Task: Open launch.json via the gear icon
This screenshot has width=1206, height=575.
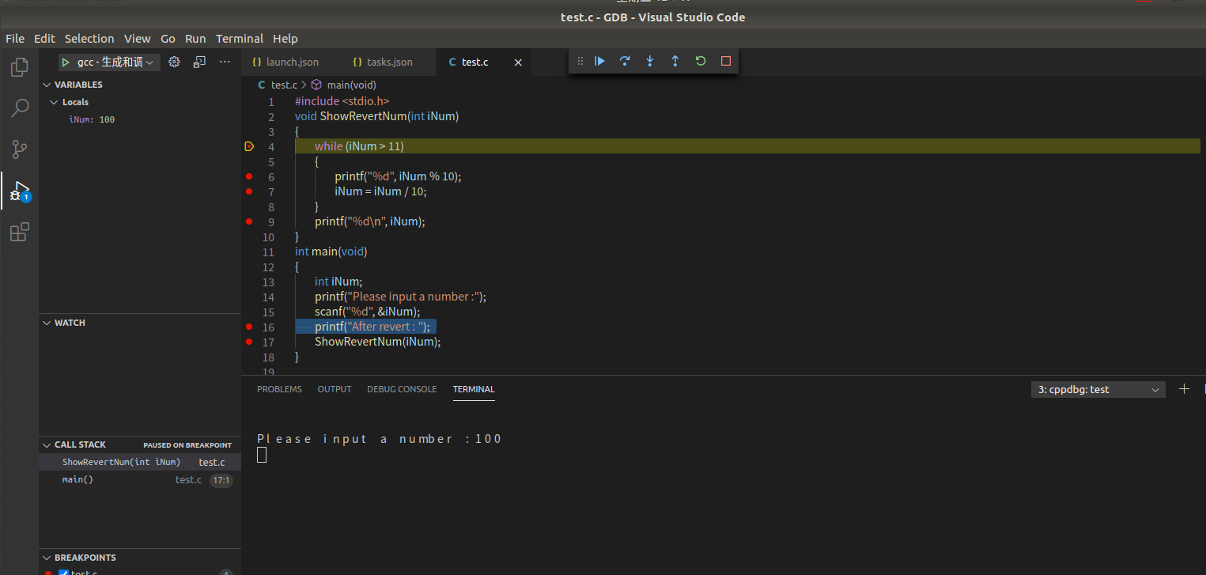Action: click(x=175, y=62)
